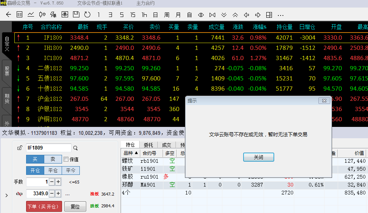
Task: Click the refresh circular arrow icon
Action: pos(87,15)
